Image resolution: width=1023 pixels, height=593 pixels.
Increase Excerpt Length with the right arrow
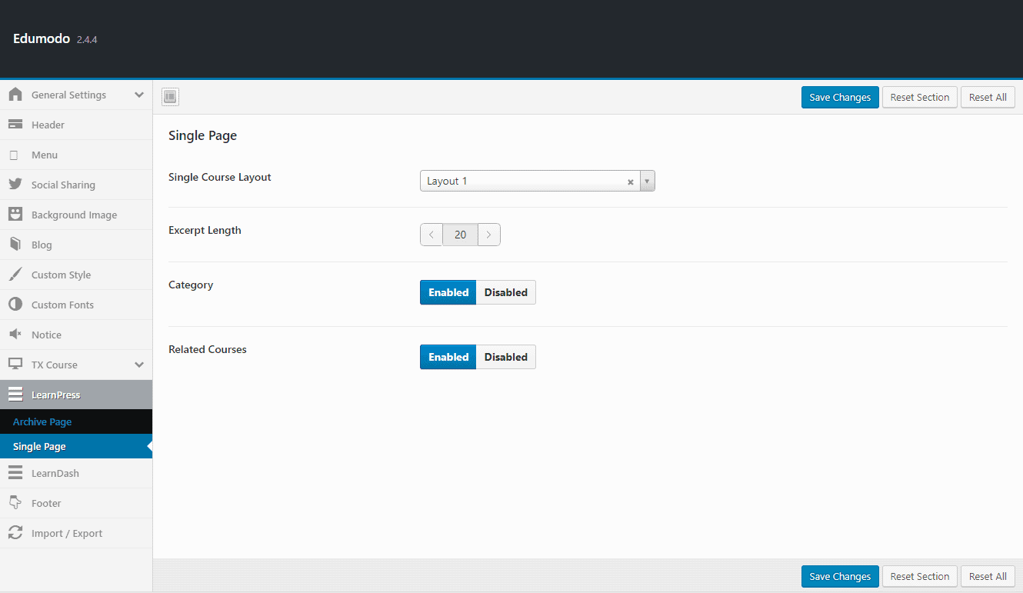tap(489, 235)
